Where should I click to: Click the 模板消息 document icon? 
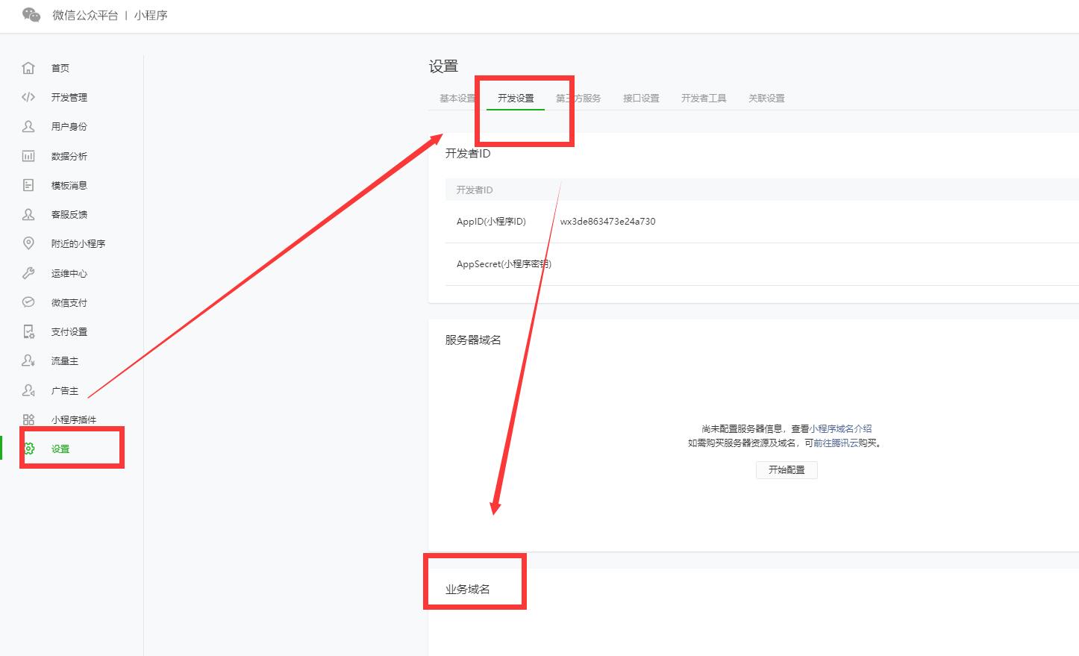pos(28,185)
